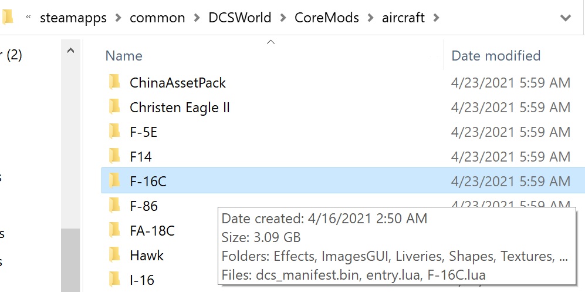Expand the chevron after the CoreMods breadcrumb
Viewport: 585px width, 292px height.
pos(370,18)
